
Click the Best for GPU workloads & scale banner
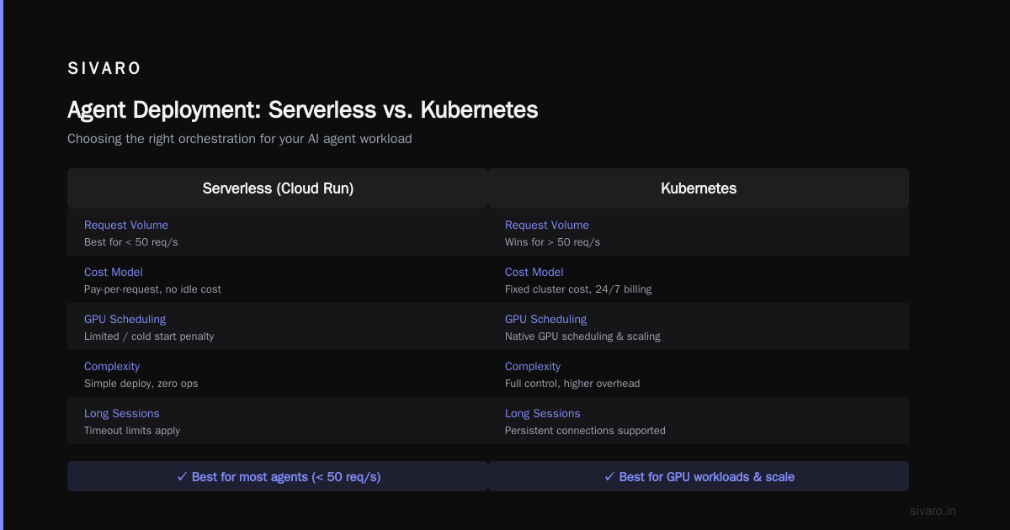pos(699,476)
